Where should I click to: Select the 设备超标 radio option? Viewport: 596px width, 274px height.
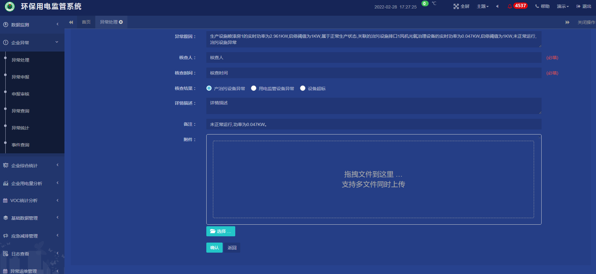[303, 88]
